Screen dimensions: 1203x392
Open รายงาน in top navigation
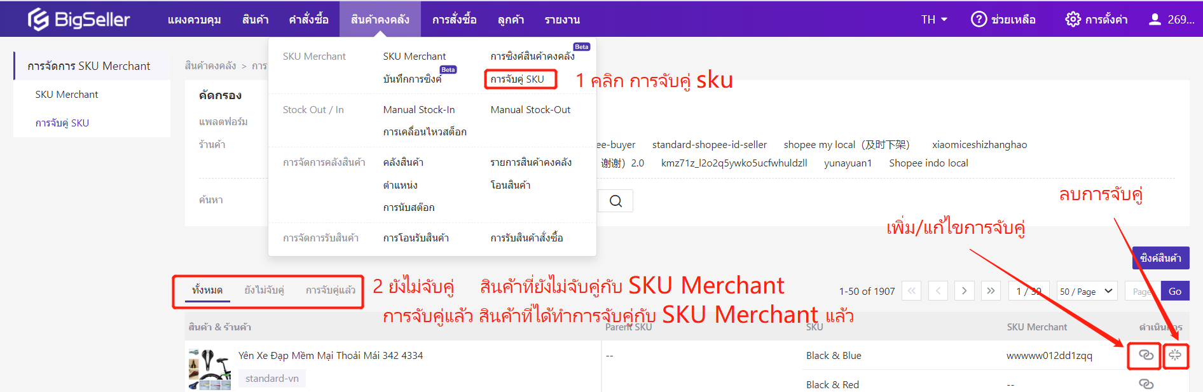click(562, 20)
